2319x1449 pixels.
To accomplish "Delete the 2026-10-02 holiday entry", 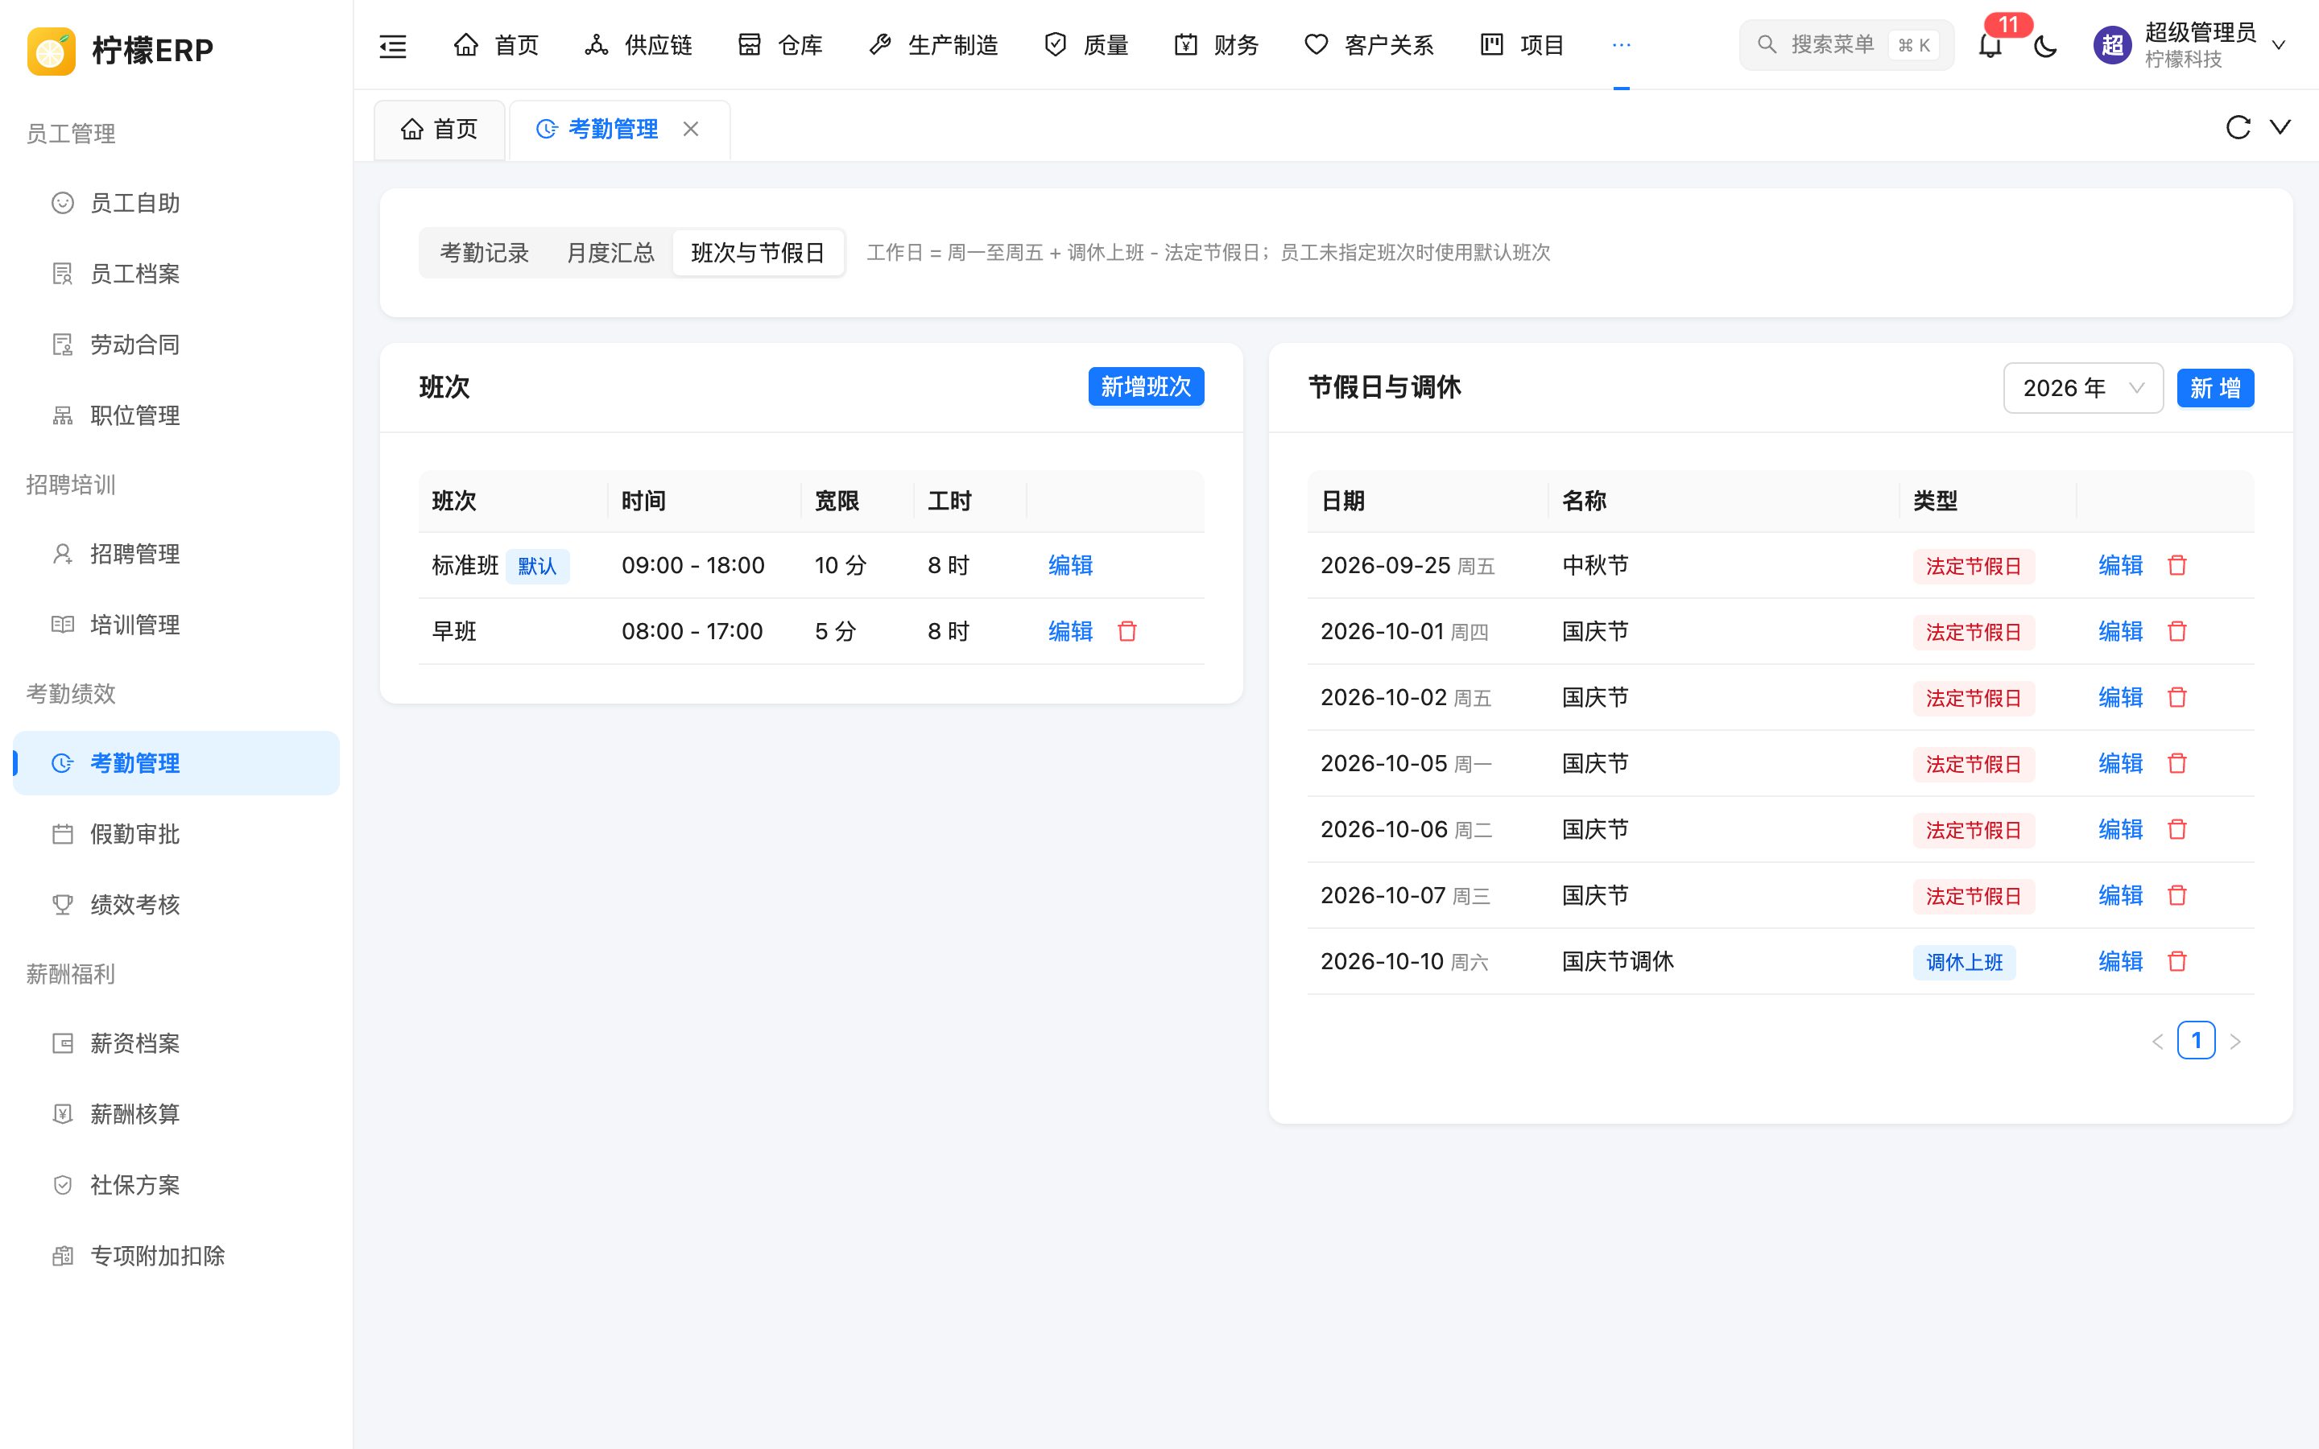I will [2177, 696].
